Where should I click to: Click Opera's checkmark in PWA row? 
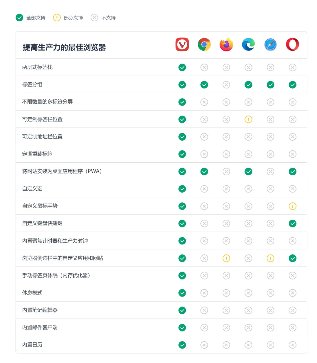click(x=293, y=171)
